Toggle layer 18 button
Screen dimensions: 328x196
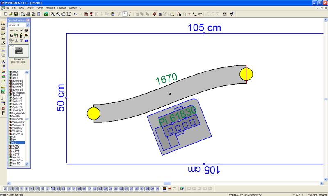[95, 189]
